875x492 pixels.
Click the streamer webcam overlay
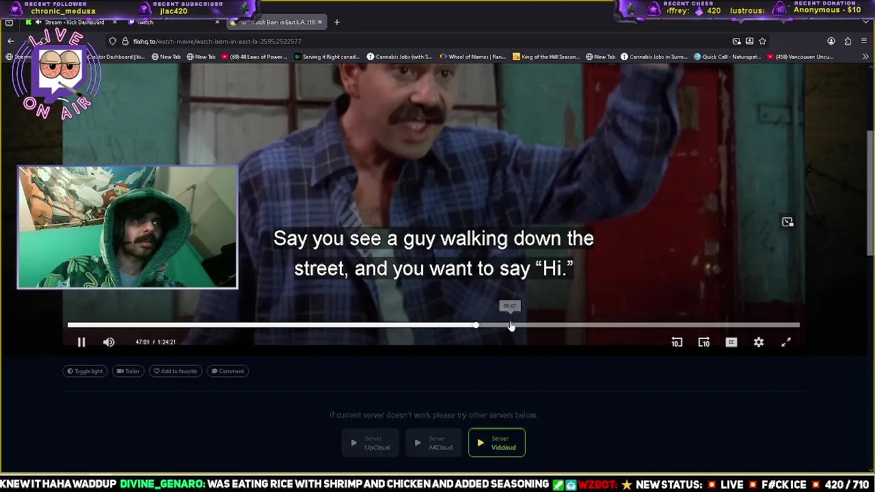click(x=128, y=227)
